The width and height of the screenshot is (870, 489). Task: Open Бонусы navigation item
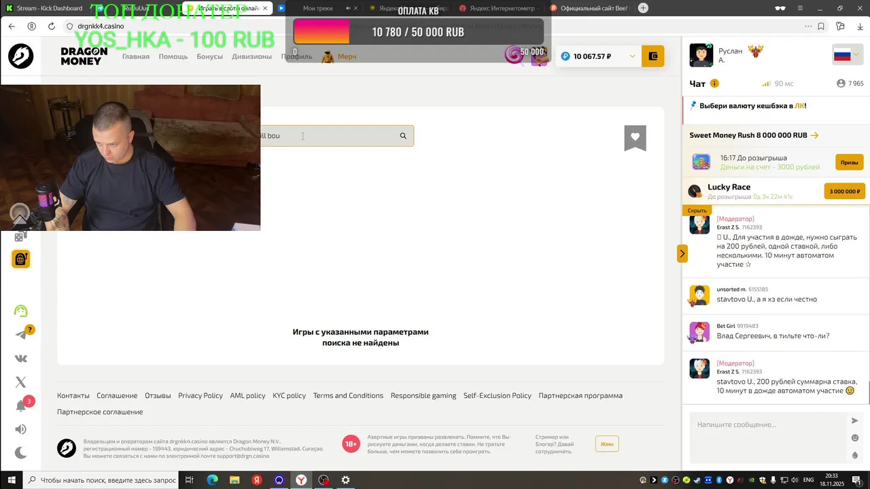[210, 56]
